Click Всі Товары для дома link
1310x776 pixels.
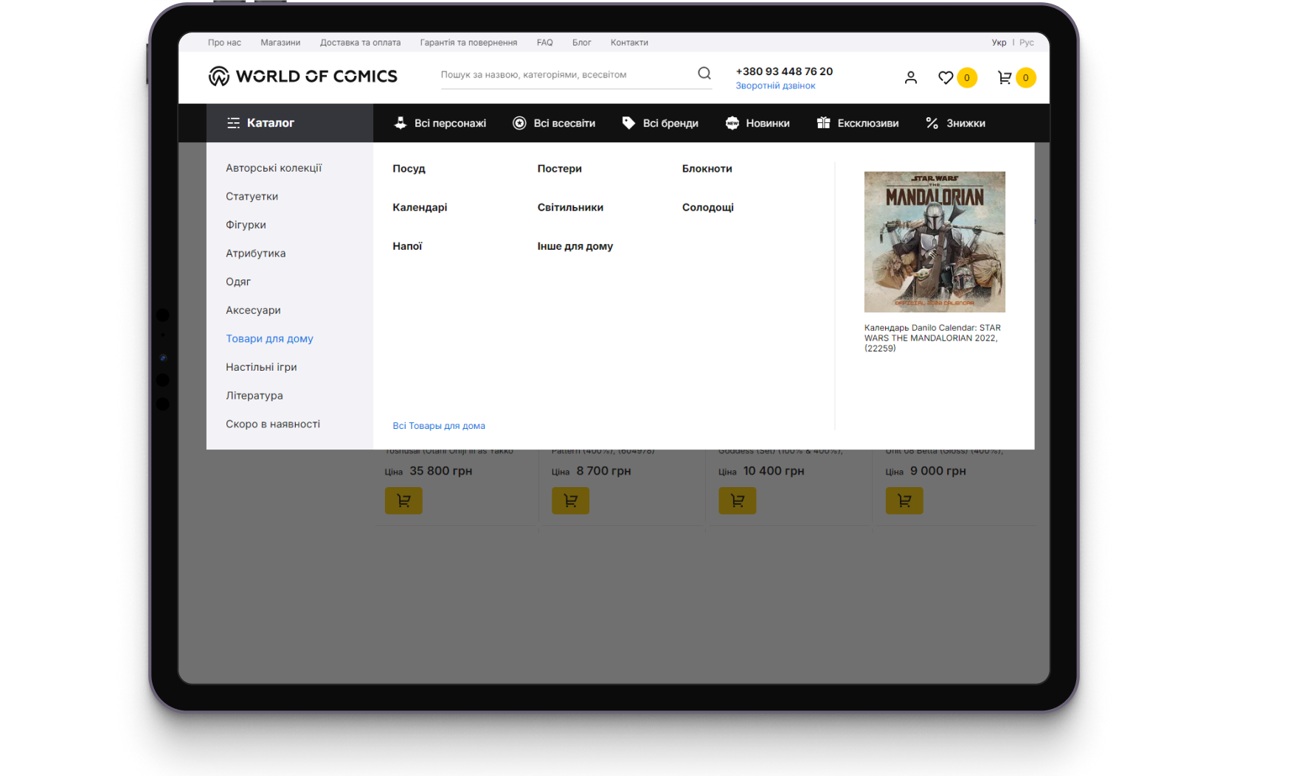click(439, 426)
